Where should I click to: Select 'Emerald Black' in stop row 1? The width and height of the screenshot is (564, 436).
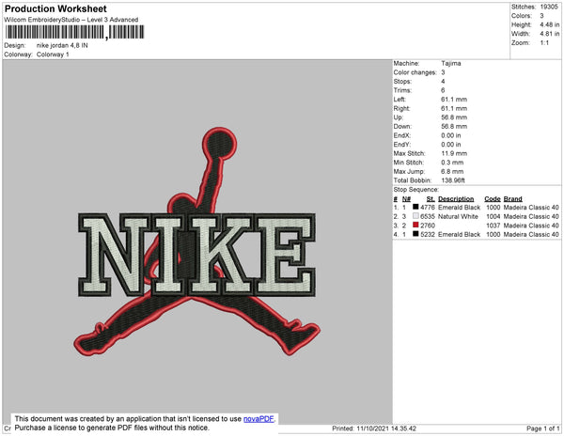460,208
